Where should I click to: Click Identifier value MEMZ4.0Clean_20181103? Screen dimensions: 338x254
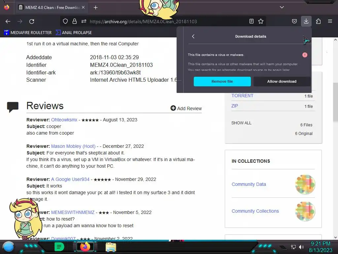121,65
